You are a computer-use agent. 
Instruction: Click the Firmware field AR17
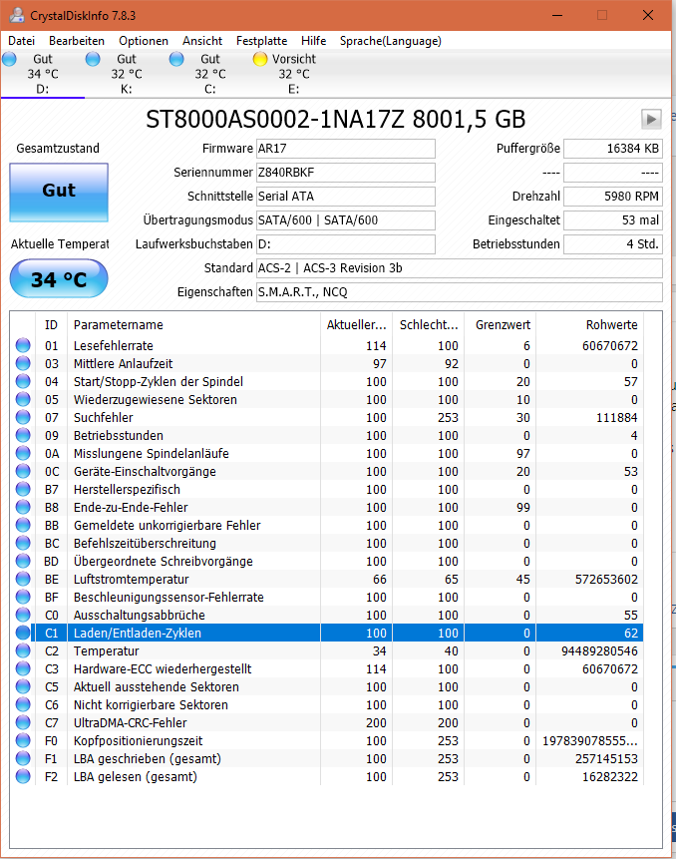[x=346, y=149]
